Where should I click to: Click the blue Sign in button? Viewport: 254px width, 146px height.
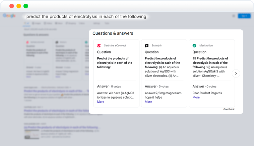pyautogui.click(x=244, y=16)
